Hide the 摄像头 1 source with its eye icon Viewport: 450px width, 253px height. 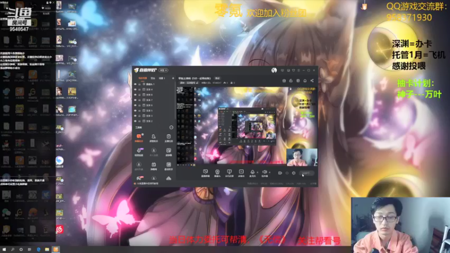(136, 84)
